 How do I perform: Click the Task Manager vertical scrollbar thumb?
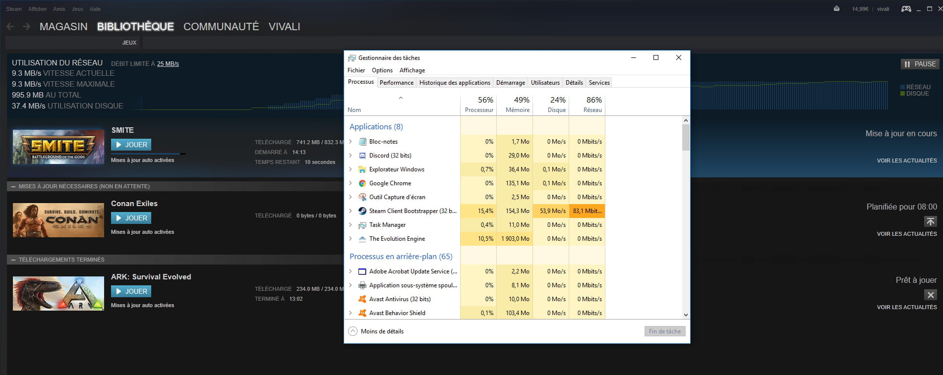686,137
